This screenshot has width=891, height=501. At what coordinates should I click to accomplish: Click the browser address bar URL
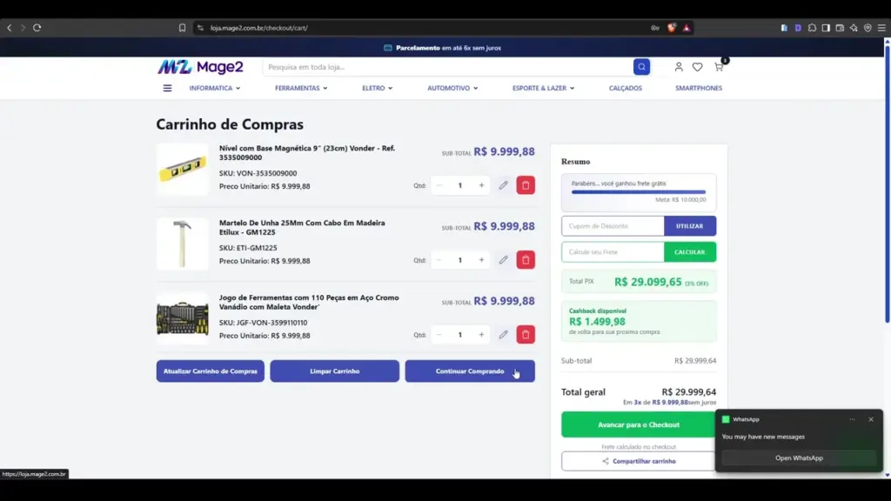click(259, 27)
